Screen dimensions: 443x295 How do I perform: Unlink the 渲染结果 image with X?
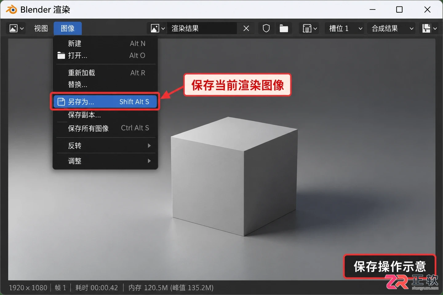pyautogui.click(x=246, y=29)
